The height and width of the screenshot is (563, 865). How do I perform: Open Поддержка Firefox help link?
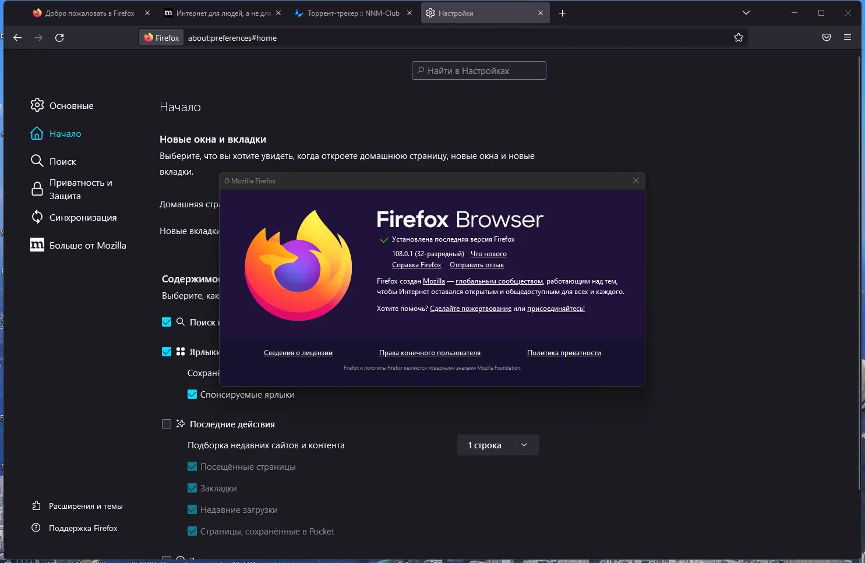pyautogui.click(x=74, y=528)
